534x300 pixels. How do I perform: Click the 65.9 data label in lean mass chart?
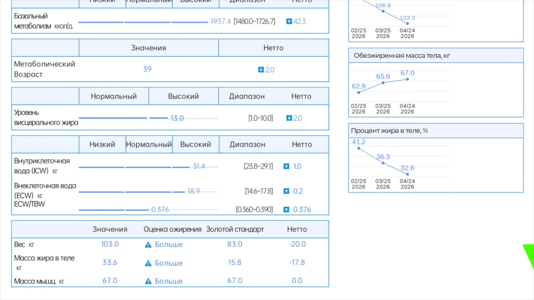point(383,76)
